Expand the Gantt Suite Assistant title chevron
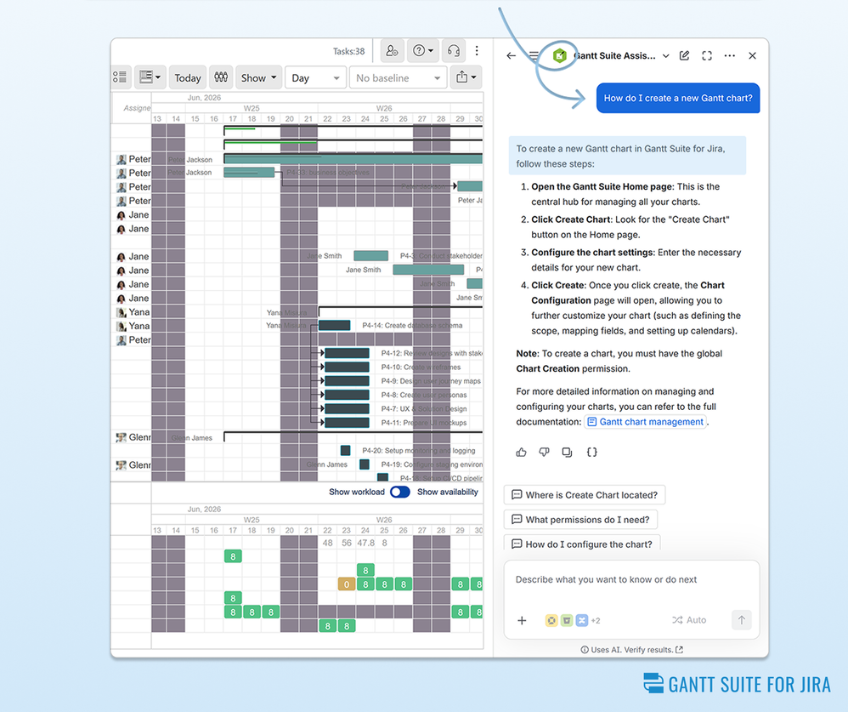Image resolution: width=848 pixels, height=712 pixels. coord(666,56)
